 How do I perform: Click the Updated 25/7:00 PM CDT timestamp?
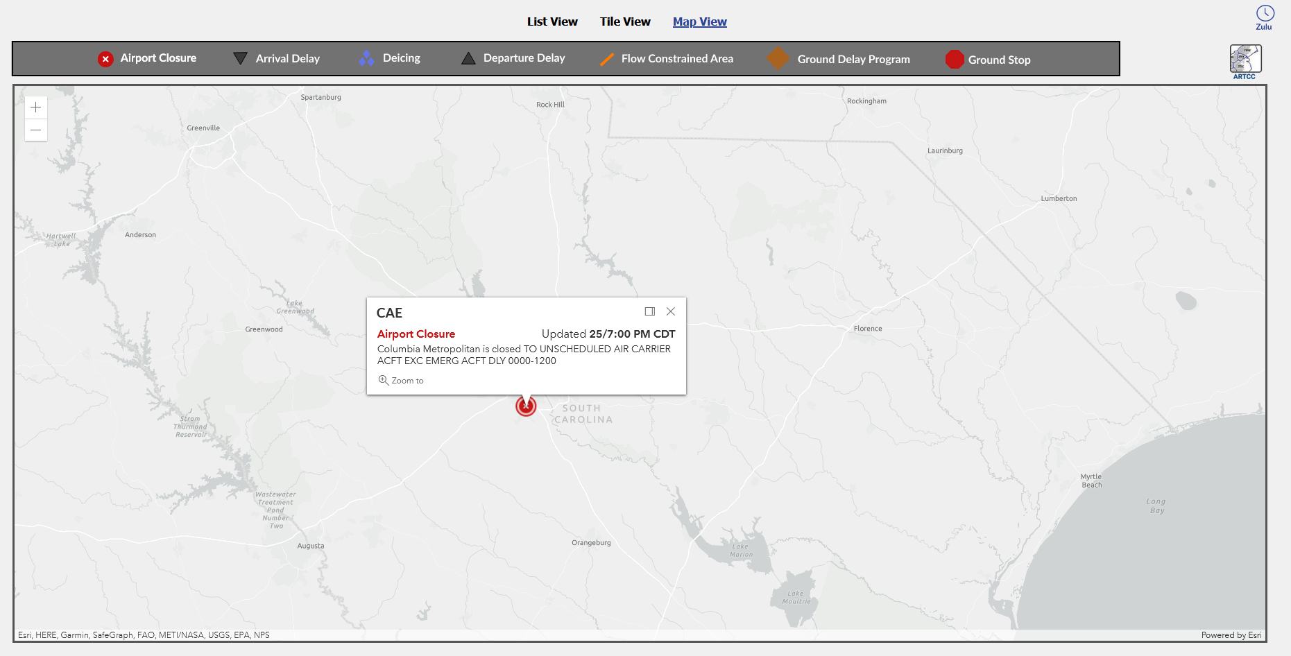point(608,334)
